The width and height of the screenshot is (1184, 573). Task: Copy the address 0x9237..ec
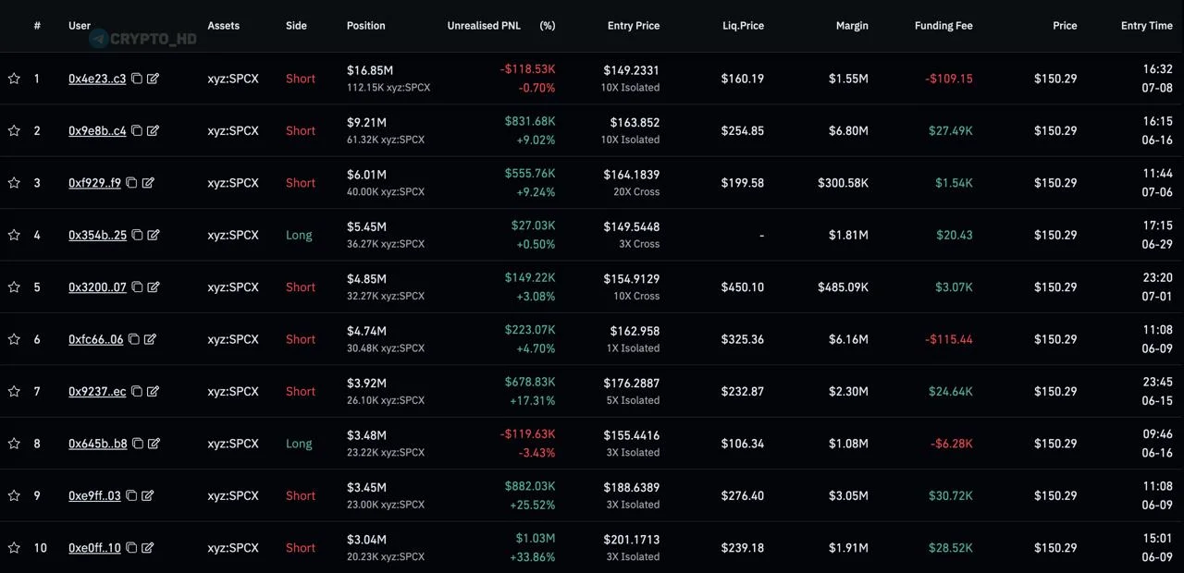click(137, 392)
